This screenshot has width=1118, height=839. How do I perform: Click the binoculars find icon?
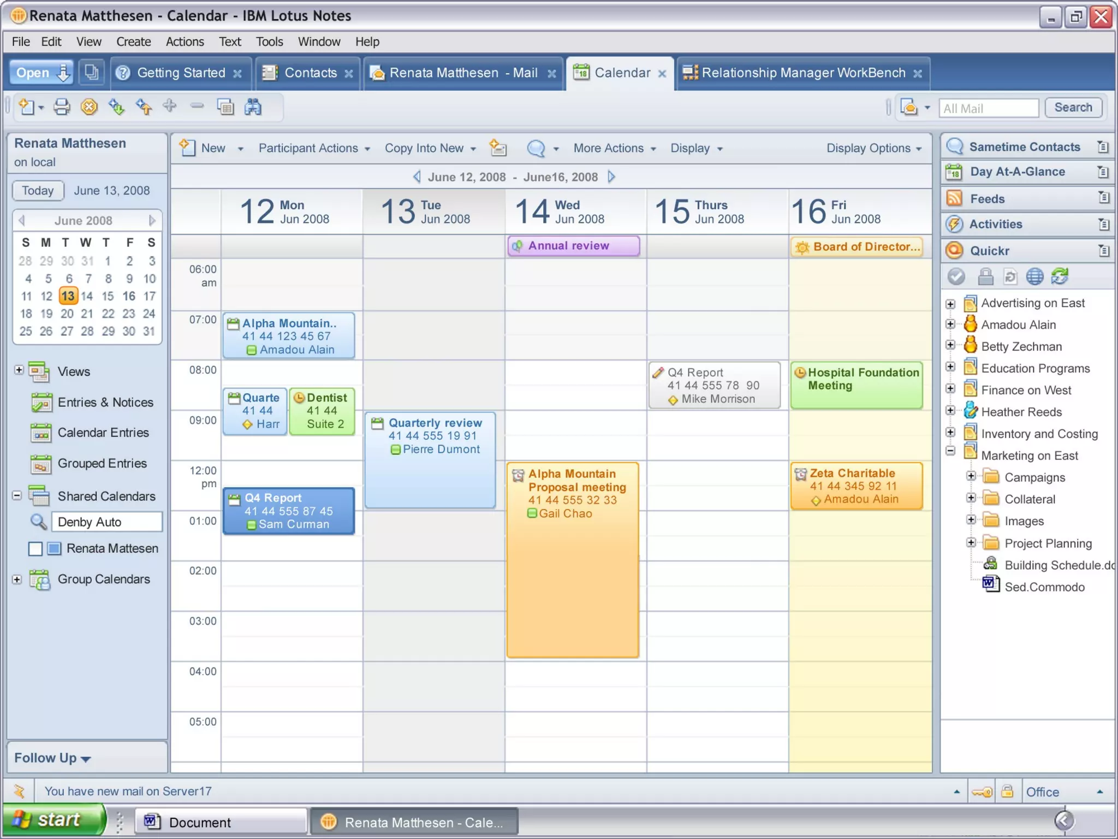(x=253, y=107)
